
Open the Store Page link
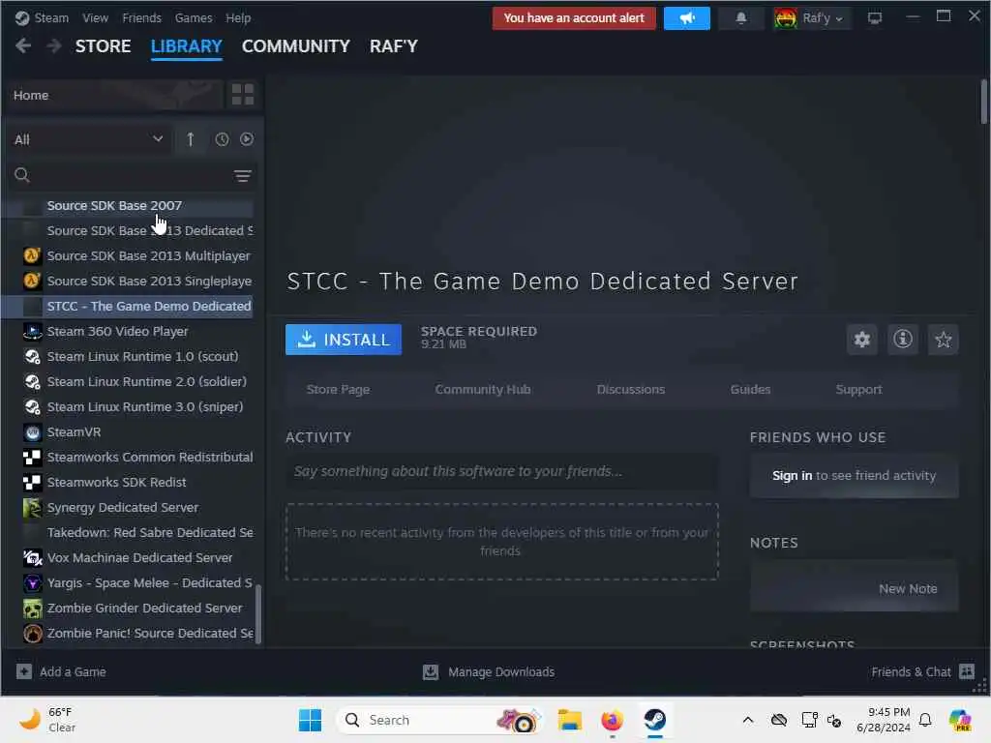pyautogui.click(x=338, y=389)
